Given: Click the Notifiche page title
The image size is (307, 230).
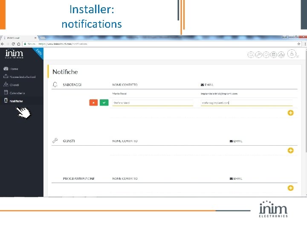Looking at the screenshot, I should tap(65, 72).
